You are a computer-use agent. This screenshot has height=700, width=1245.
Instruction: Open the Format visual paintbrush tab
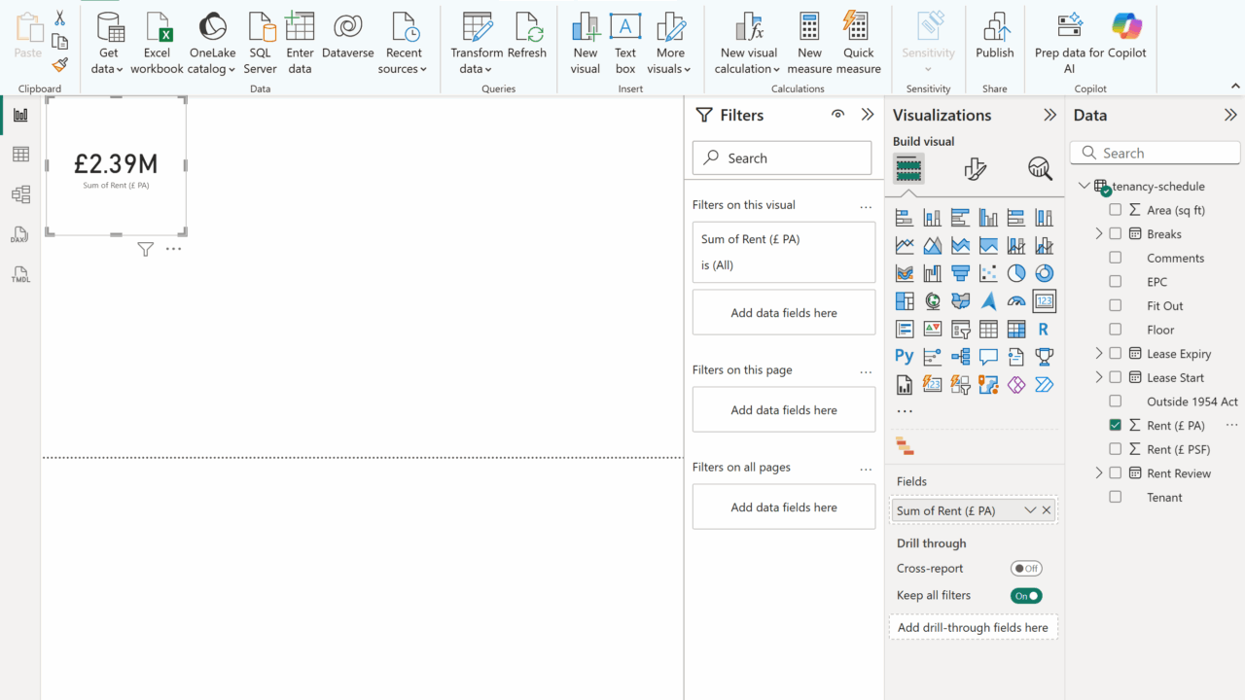click(975, 169)
